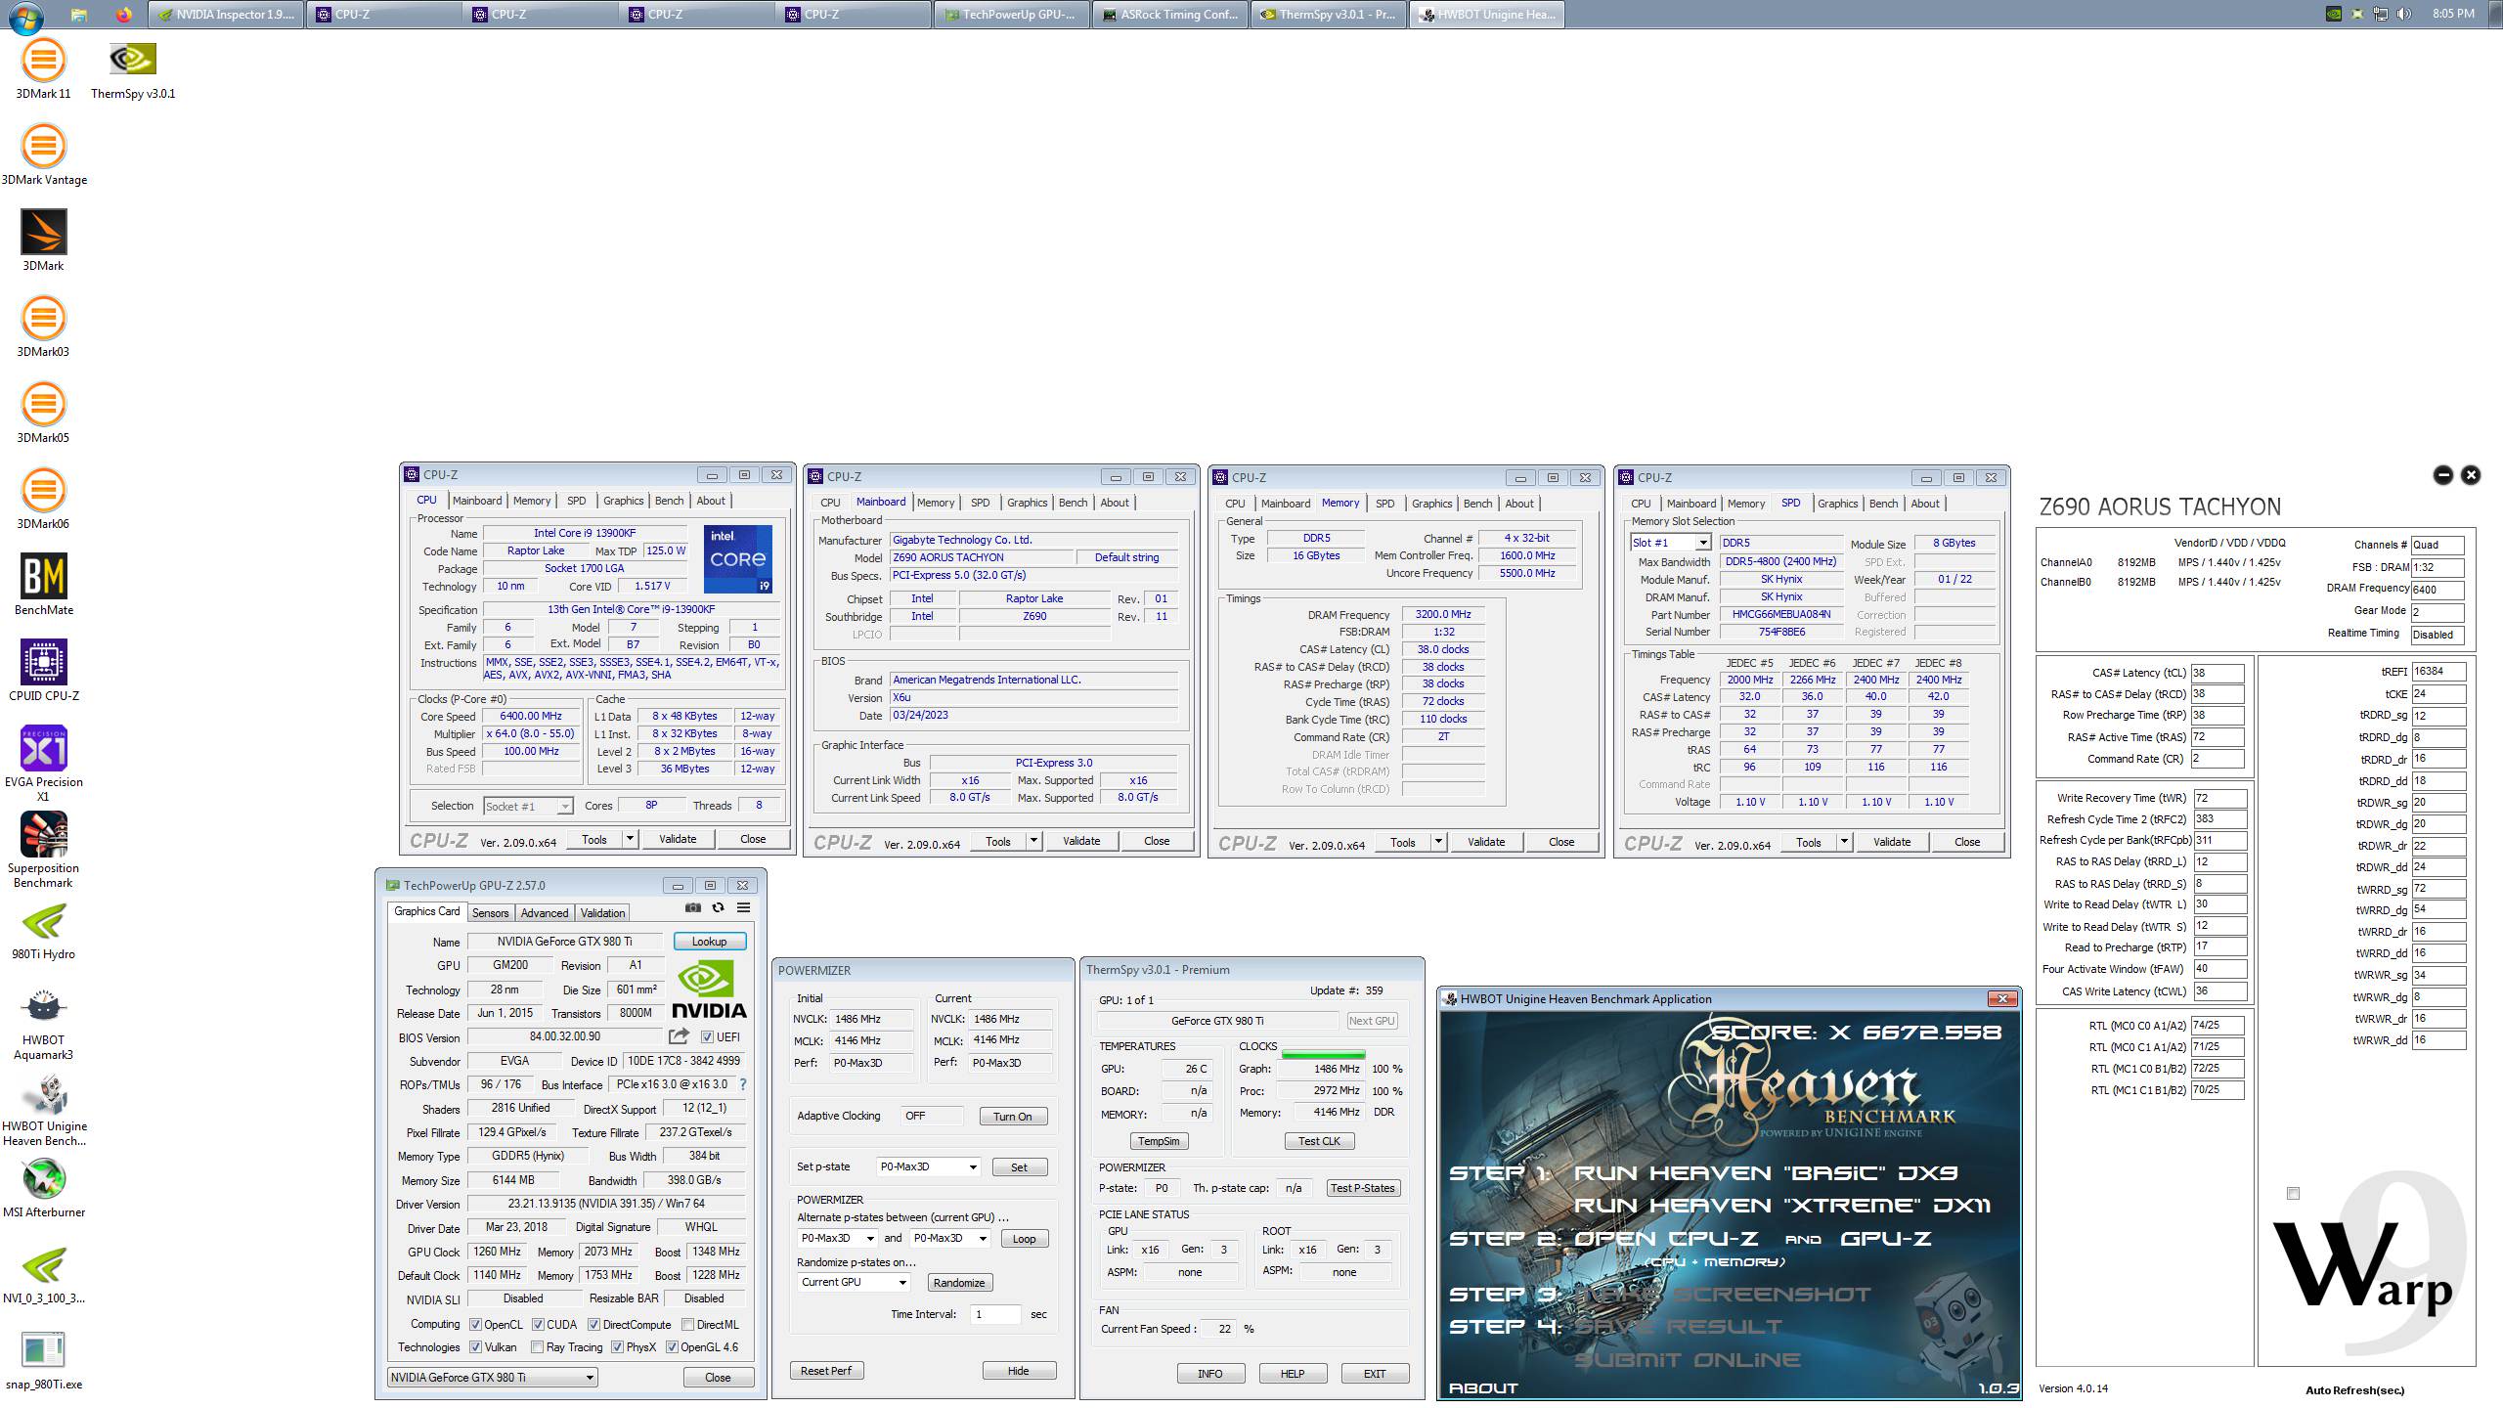Open CPUID CPU-Z desktop icon
This screenshot has width=2503, height=1408.
[43, 672]
